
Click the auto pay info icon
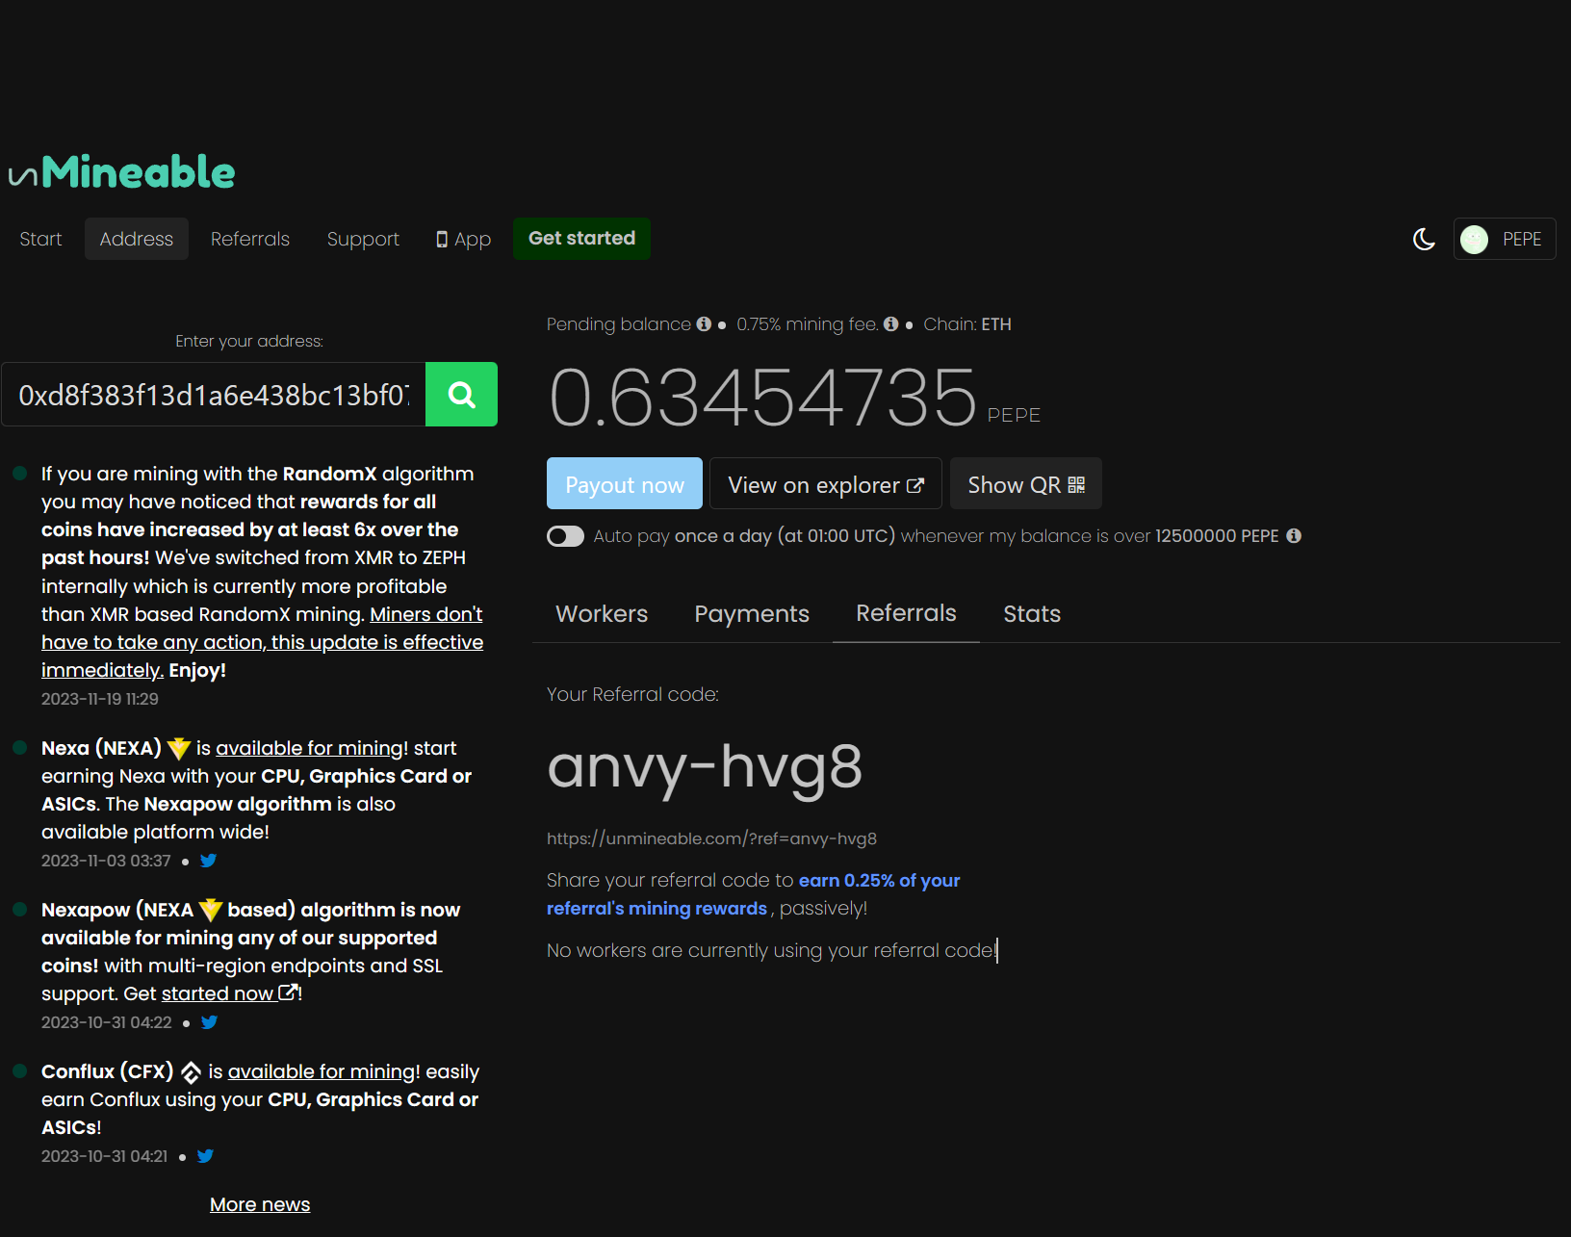click(1294, 536)
